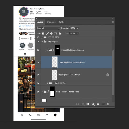Hide the Grid - Insert Photos Here group
This screenshot has width=129, height=129.
[x=38, y=92]
